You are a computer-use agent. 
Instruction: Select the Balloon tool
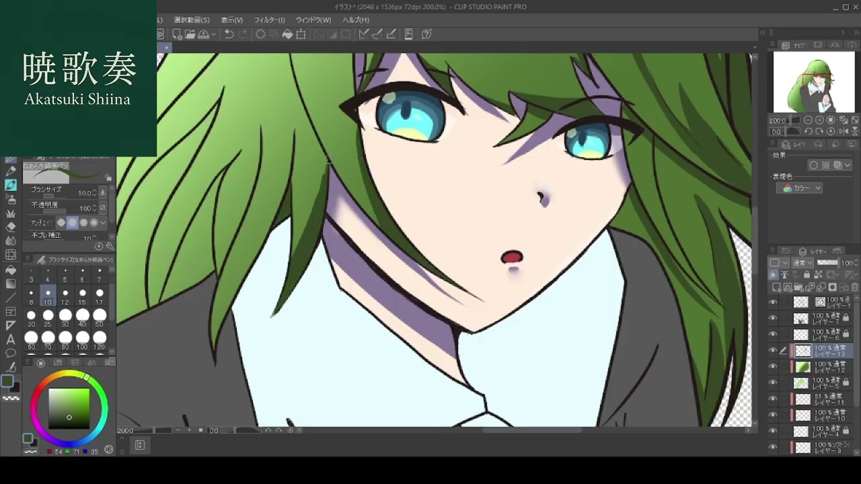(11, 354)
